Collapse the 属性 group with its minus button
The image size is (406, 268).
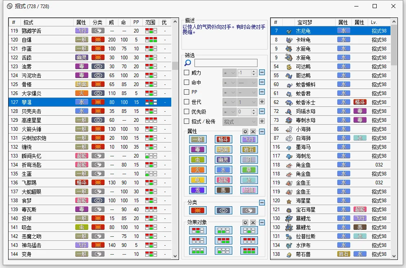[x=262, y=132]
